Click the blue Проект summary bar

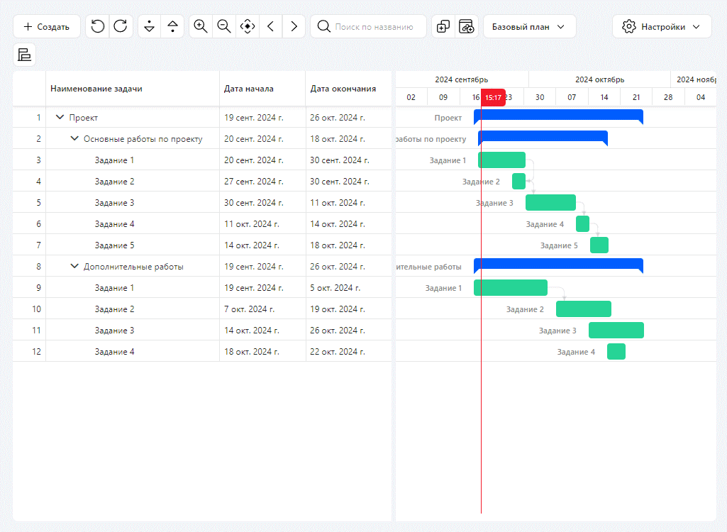coord(558,115)
